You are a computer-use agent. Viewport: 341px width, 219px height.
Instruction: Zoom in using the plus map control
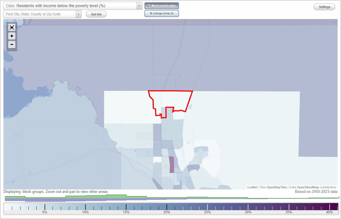coord(12,36)
